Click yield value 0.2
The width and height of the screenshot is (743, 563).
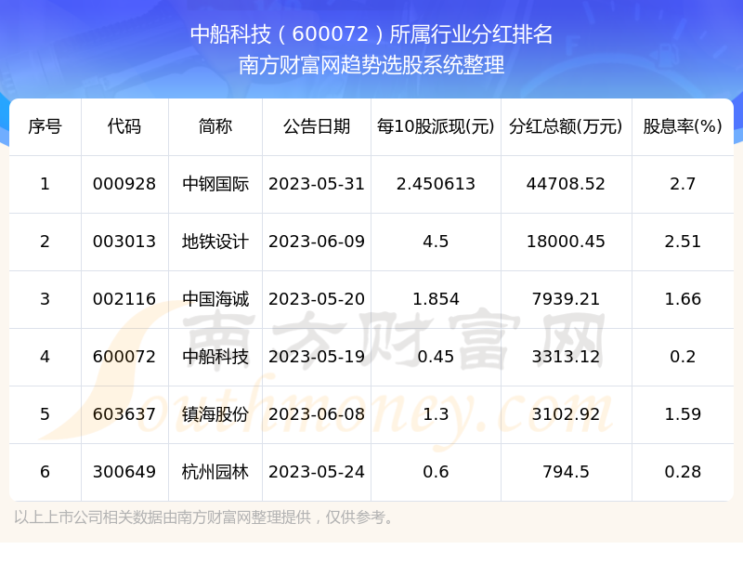tap(683, 357)
